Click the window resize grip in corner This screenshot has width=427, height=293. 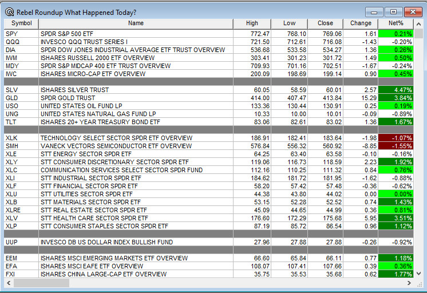420,284
